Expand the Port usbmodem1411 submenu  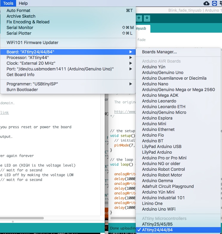(x=68, y=69)
